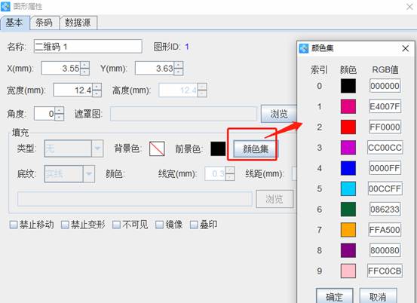Click the 名称 input field

coord(87,47)
